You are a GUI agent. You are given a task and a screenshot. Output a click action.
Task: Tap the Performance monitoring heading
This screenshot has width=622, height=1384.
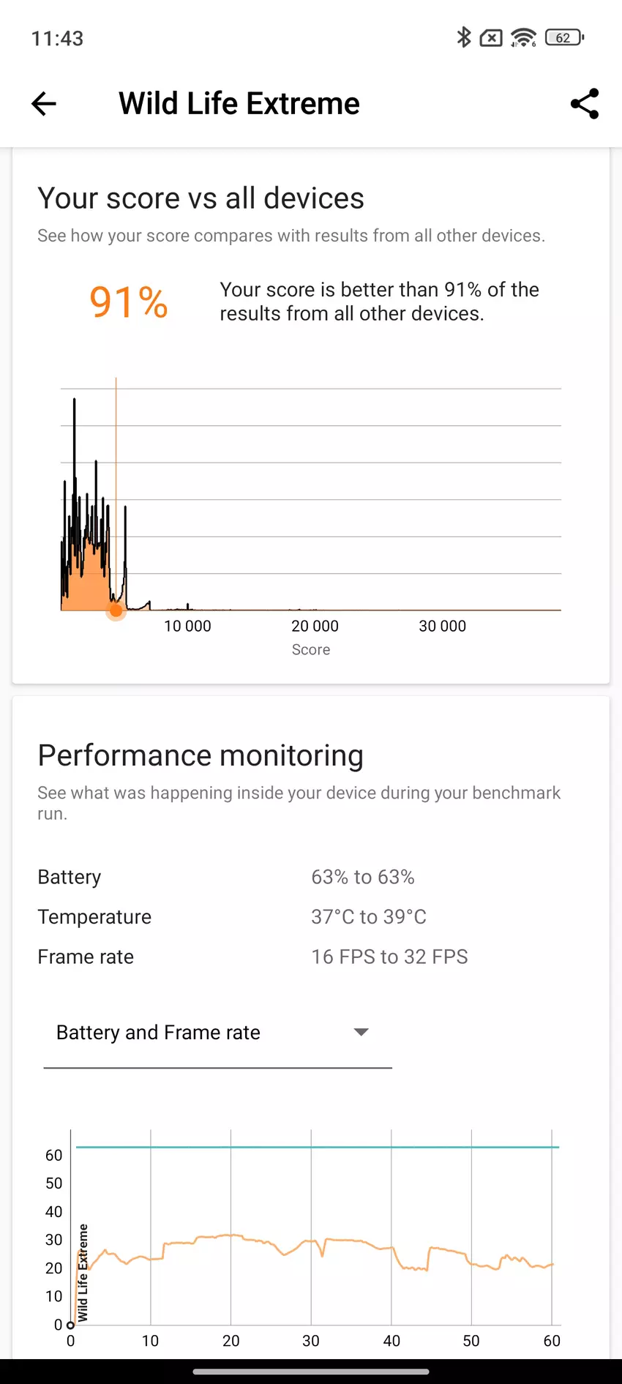[201, 755]
